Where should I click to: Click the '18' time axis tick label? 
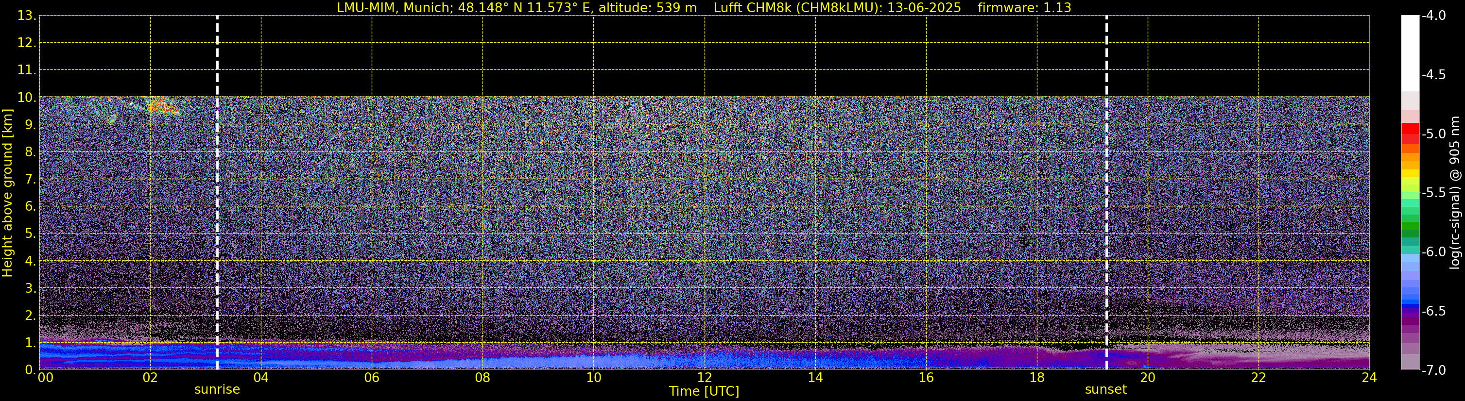(1037, 378)
